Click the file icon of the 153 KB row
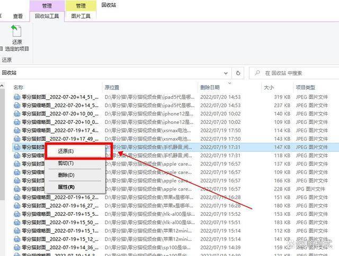 (x=17, y=214)
